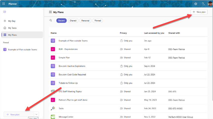The image size is (213, 119).
Task: Open the Settings gear icon
Action: (196, 4)
